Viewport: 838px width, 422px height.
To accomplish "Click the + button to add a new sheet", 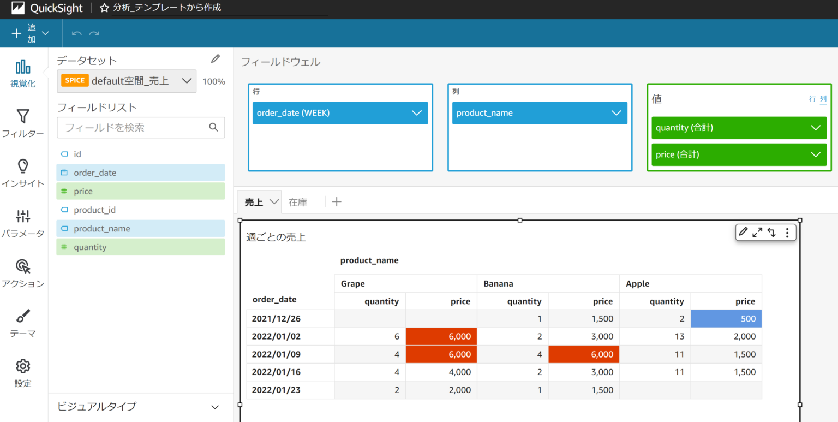I will [337, 201].
